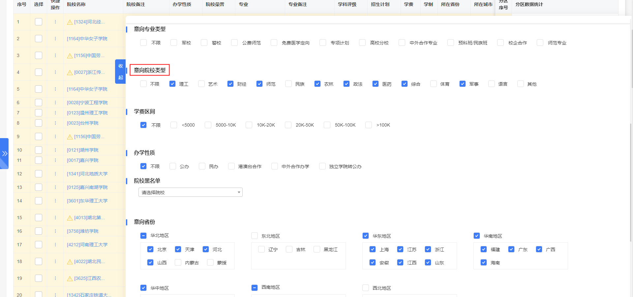Select the checkbox in row 1

(38, 22)
